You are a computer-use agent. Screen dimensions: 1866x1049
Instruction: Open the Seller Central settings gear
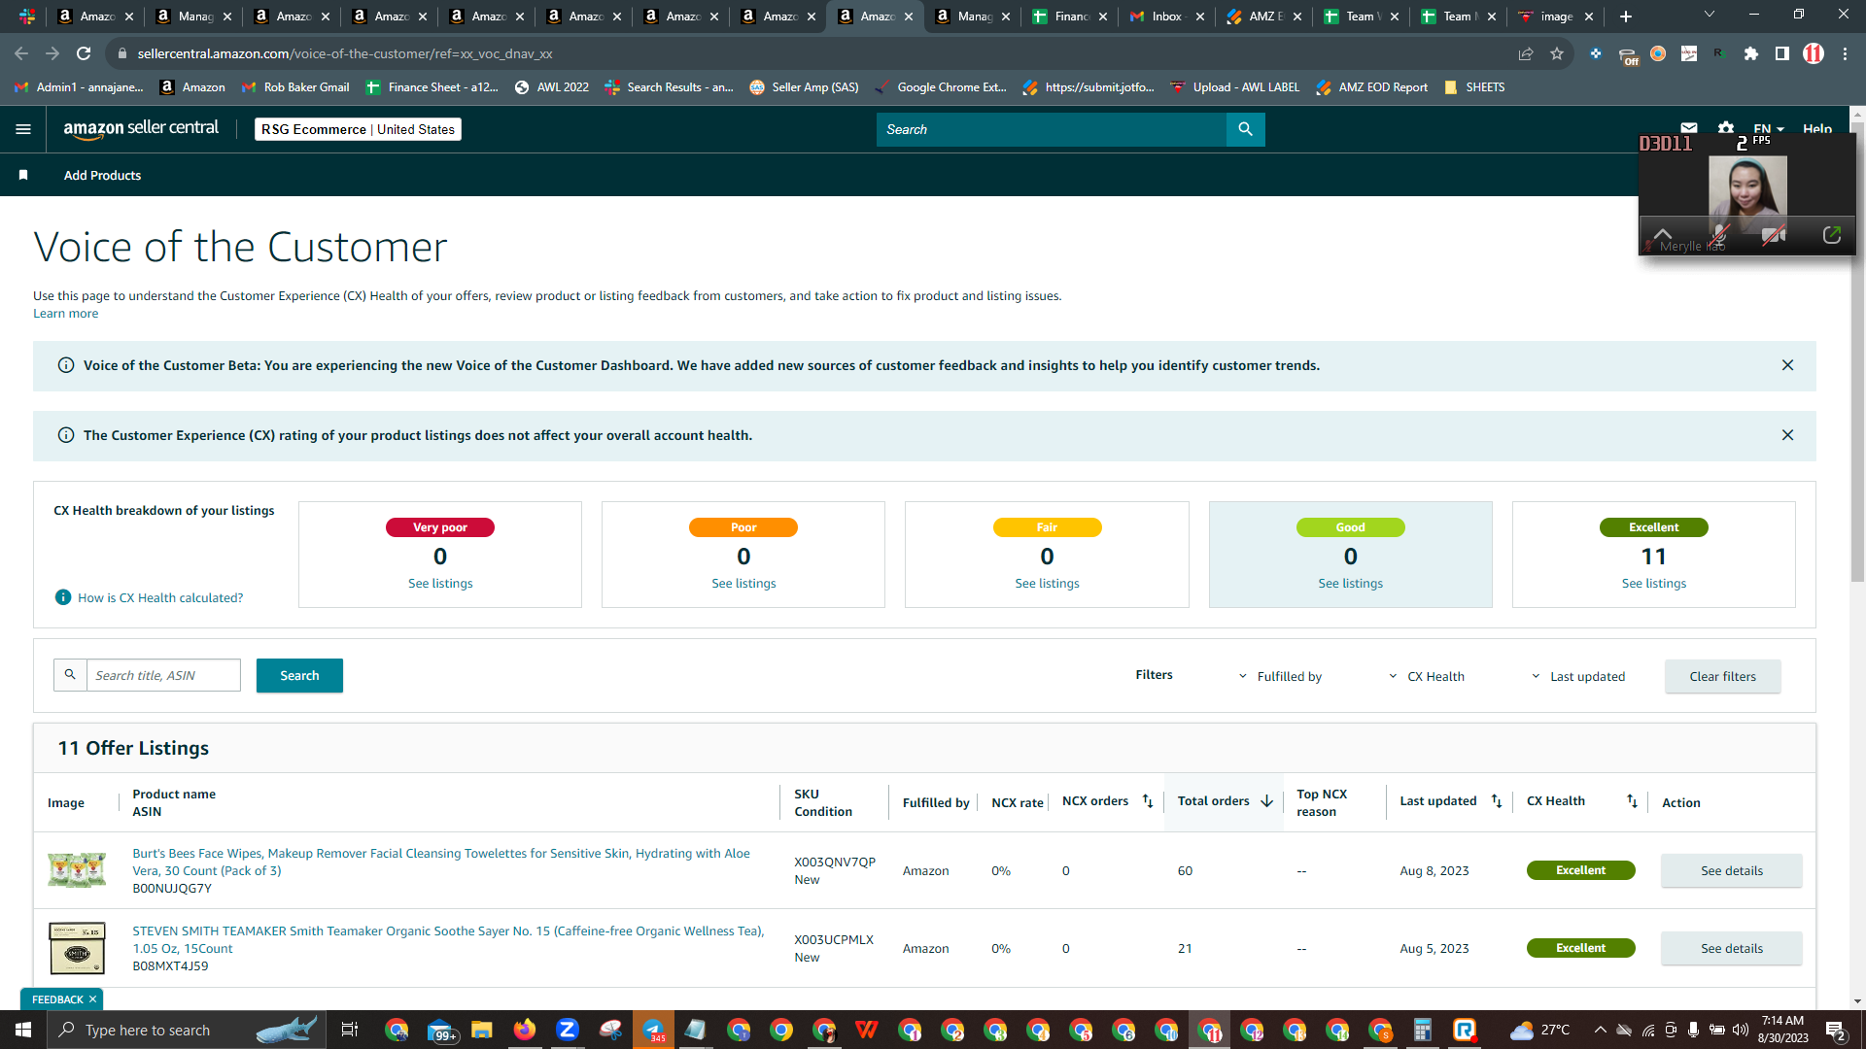pos(1726,128)
